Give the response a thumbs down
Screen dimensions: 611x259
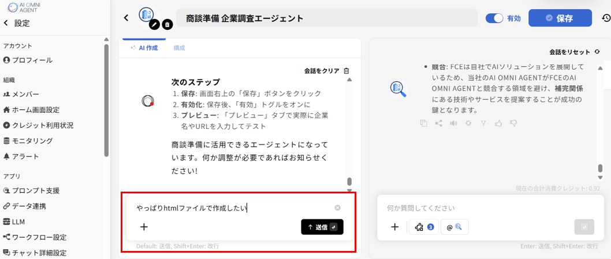click(513, 123)
